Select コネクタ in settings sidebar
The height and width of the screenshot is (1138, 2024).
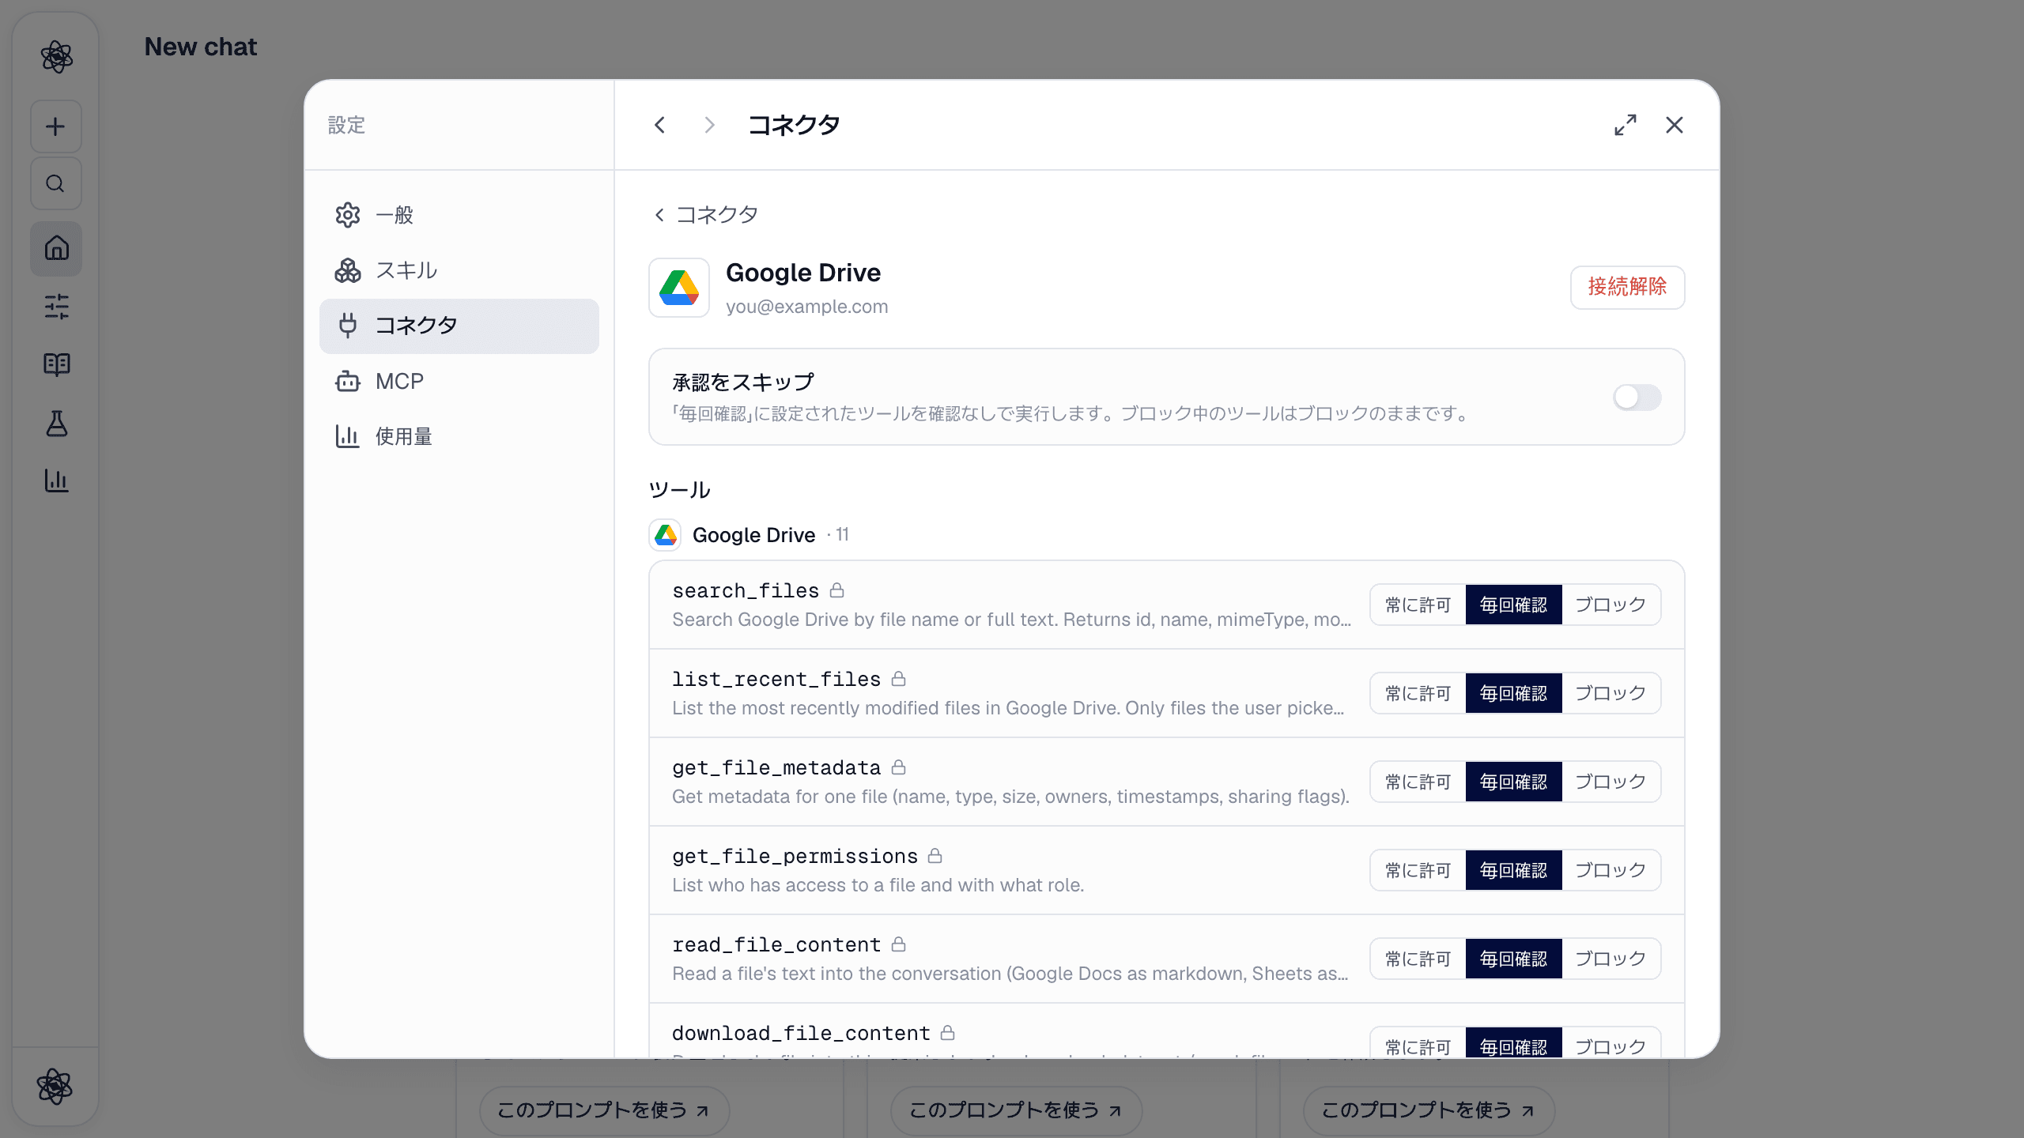pos(459,326)
